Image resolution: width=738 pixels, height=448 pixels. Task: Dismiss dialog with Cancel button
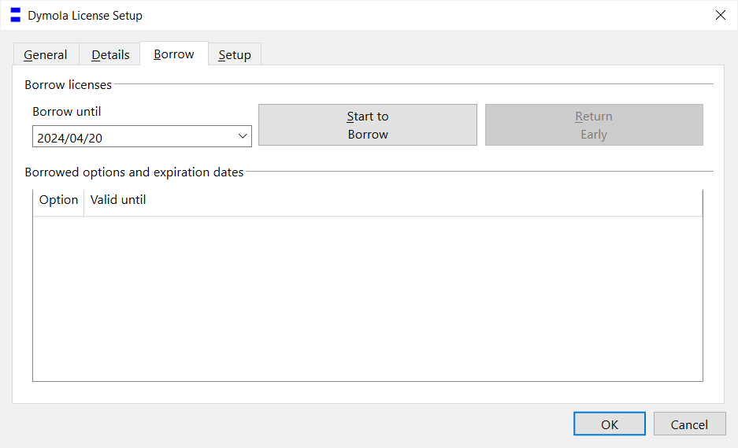point(689,424)
